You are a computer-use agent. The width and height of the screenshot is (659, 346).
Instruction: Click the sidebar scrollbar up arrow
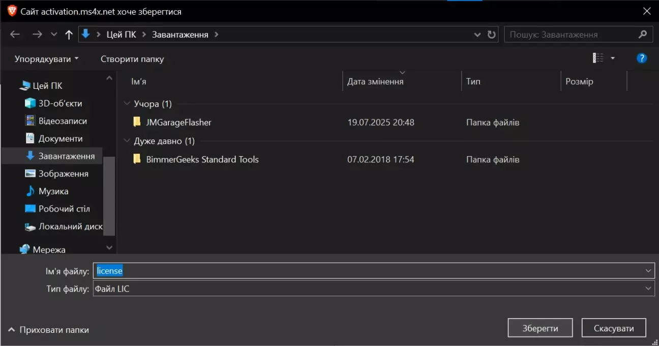[x=109, y=78]
